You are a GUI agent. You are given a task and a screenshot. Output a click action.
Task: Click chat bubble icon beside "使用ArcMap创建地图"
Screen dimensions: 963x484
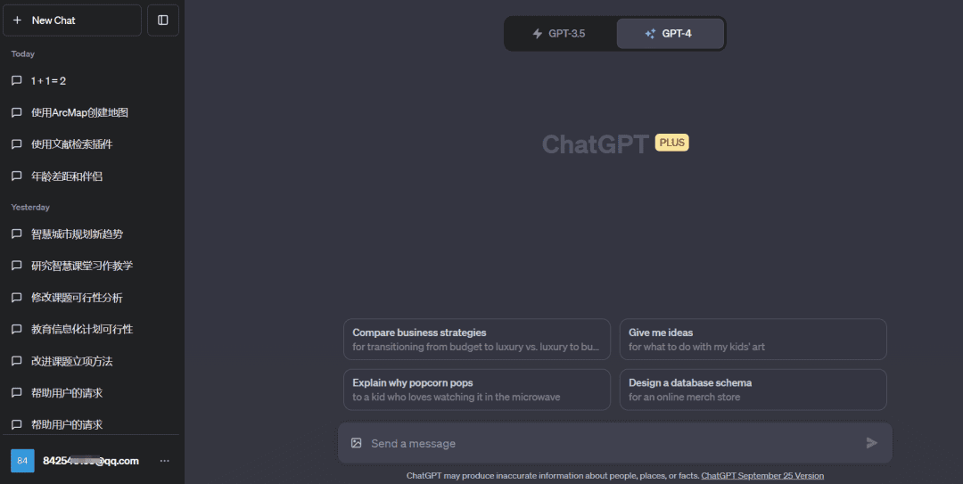[17, 112]
